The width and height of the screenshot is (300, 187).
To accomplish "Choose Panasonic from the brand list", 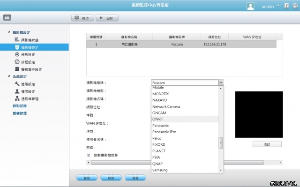I will click(185, 126).
